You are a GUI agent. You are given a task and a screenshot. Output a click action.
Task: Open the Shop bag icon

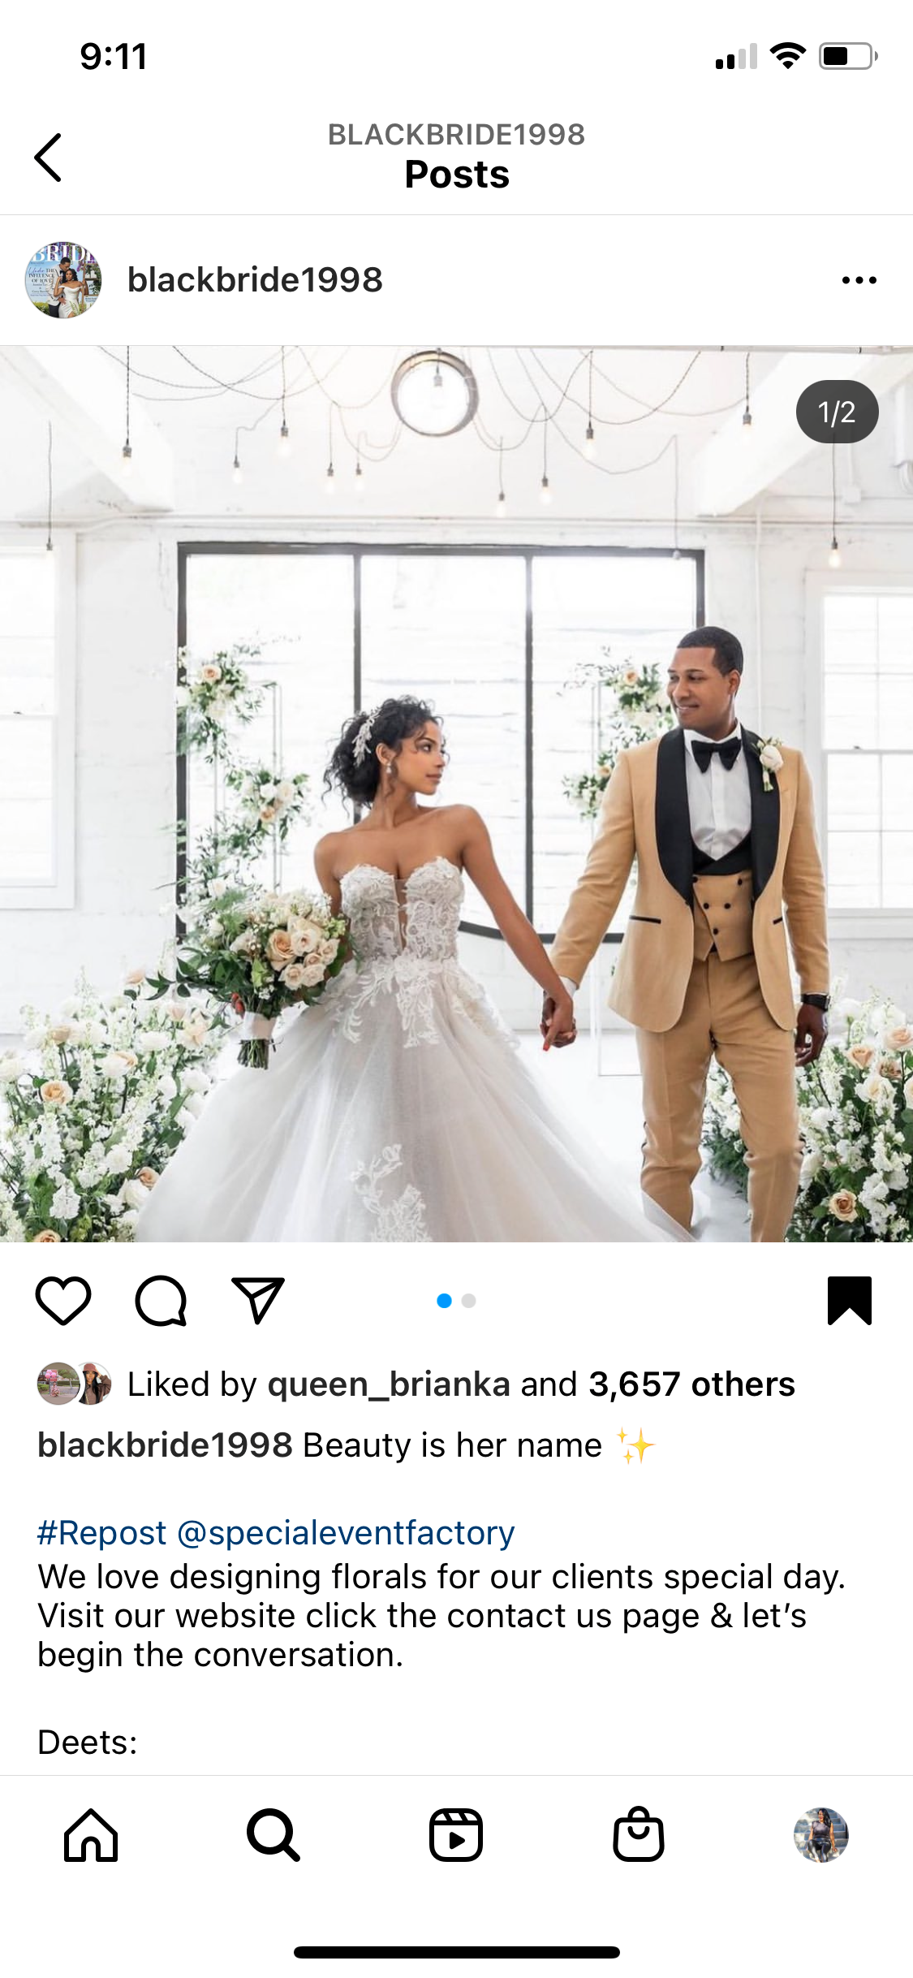coord(639,1834)
